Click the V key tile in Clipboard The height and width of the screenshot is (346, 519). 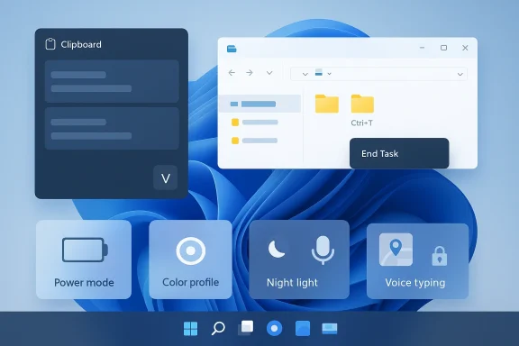point(166,178)
